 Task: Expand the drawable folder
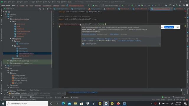coord(8,71)
